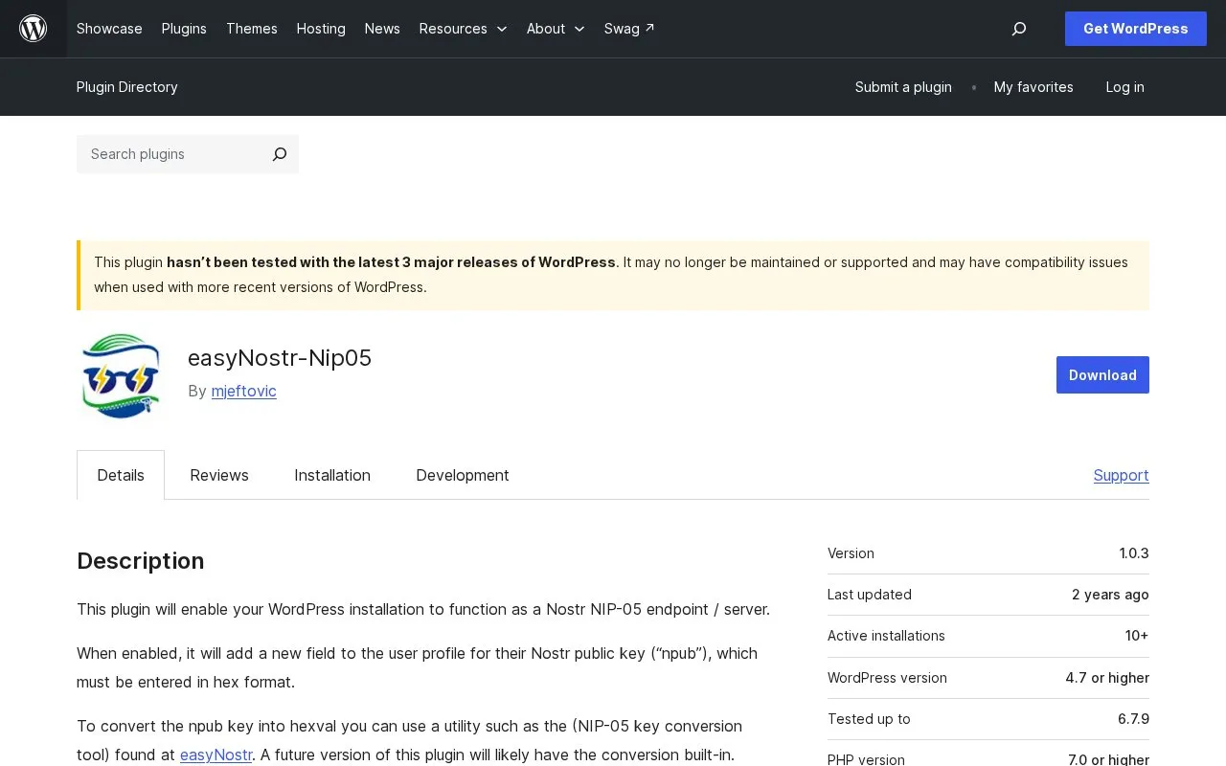
Task: Open the Plugin Directory link
Action: 127,87
